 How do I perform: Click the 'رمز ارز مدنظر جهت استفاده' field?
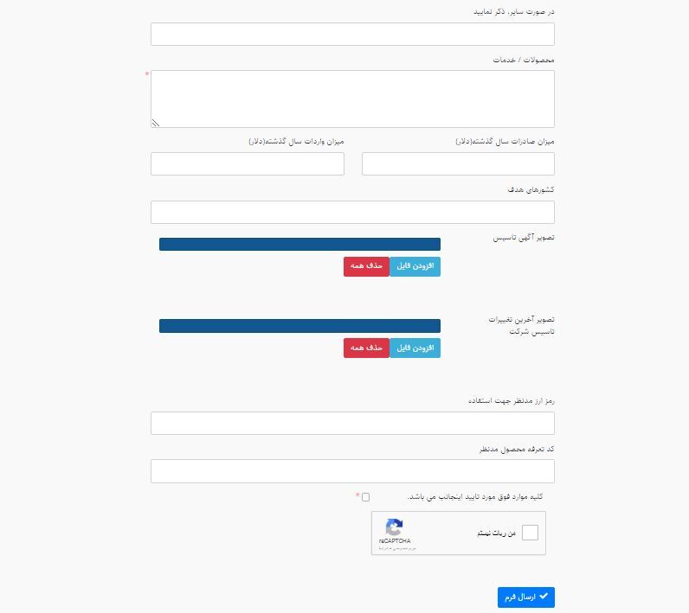pyautogui.click(x=352, y=423)
